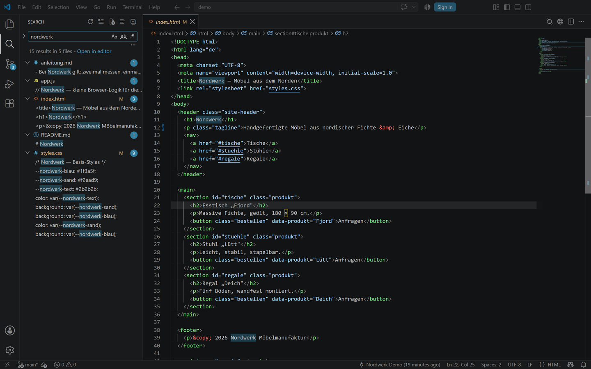Open the Extensions view

pyautogui.click(x=10, y=103)
